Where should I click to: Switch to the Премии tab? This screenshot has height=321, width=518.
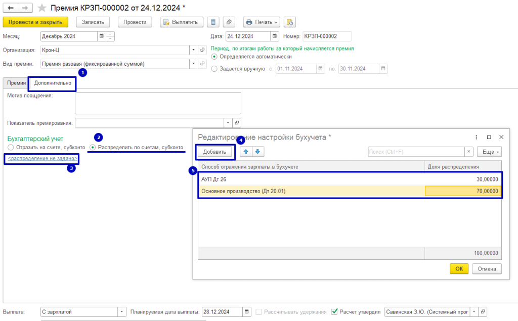click(x=17, y=83)
